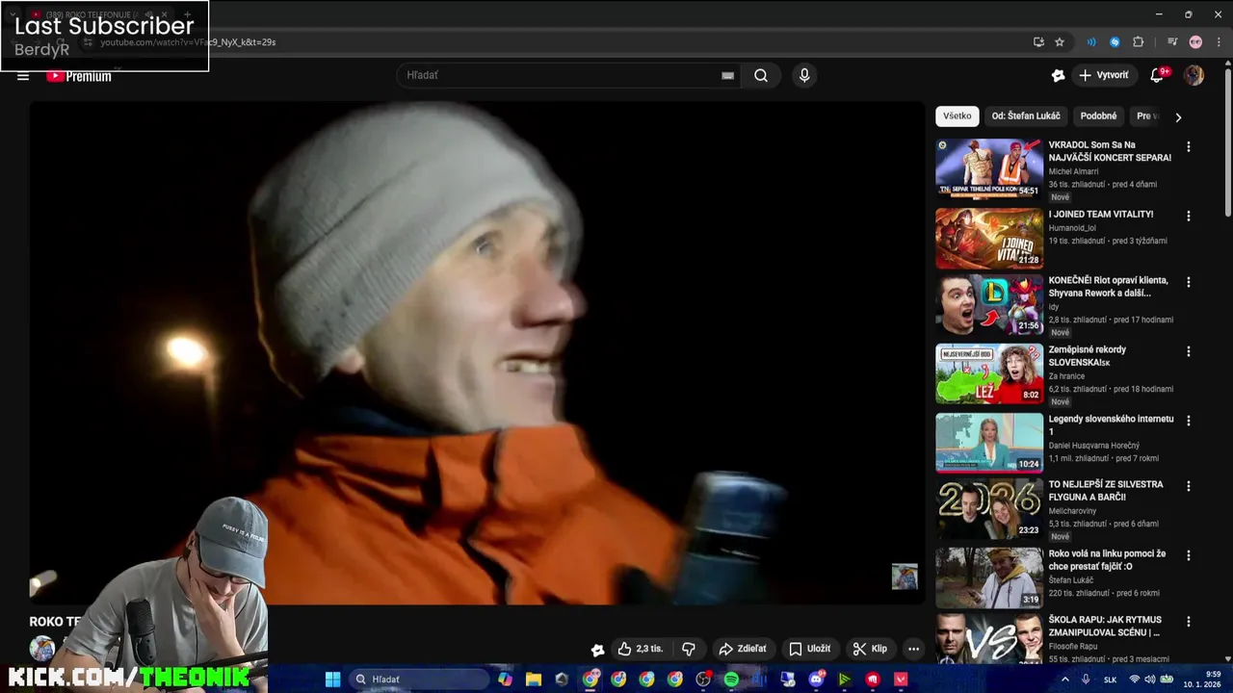Viewport: 1233px width, 693px height.
Task: Go to YouTube Premium home logo
Action: tap(79, 76)
